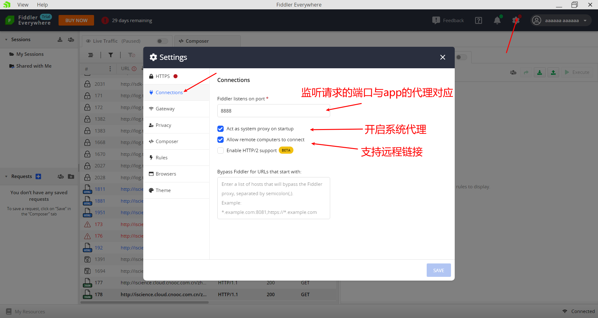
Task: Open the aaaaaa aaaaaa account dropdown
Action: click(561, 20)
